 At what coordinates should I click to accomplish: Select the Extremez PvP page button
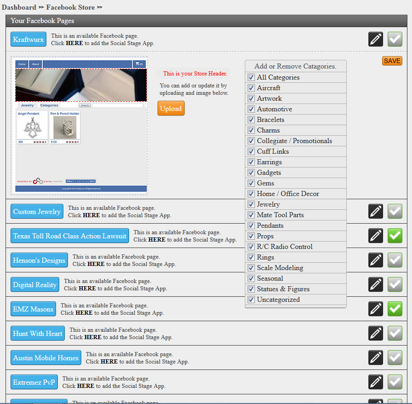click(x=34, y=382)
